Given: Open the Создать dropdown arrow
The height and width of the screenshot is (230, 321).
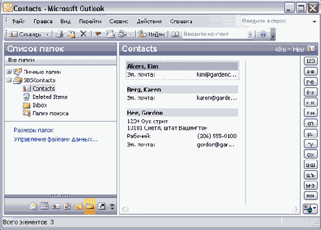Looking at the screenshot, I should coord(47,34).
